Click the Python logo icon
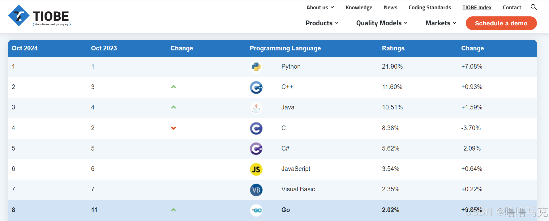The image size is (549, 221). coord(256,67)
